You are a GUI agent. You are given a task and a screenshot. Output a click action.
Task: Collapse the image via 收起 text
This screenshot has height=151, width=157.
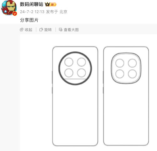[28, 30]
